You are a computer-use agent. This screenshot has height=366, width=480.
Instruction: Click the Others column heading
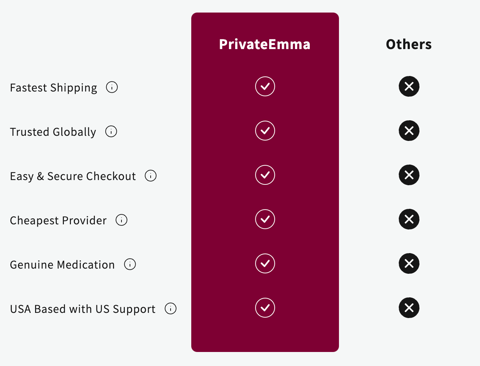click(x=409, y=44)
